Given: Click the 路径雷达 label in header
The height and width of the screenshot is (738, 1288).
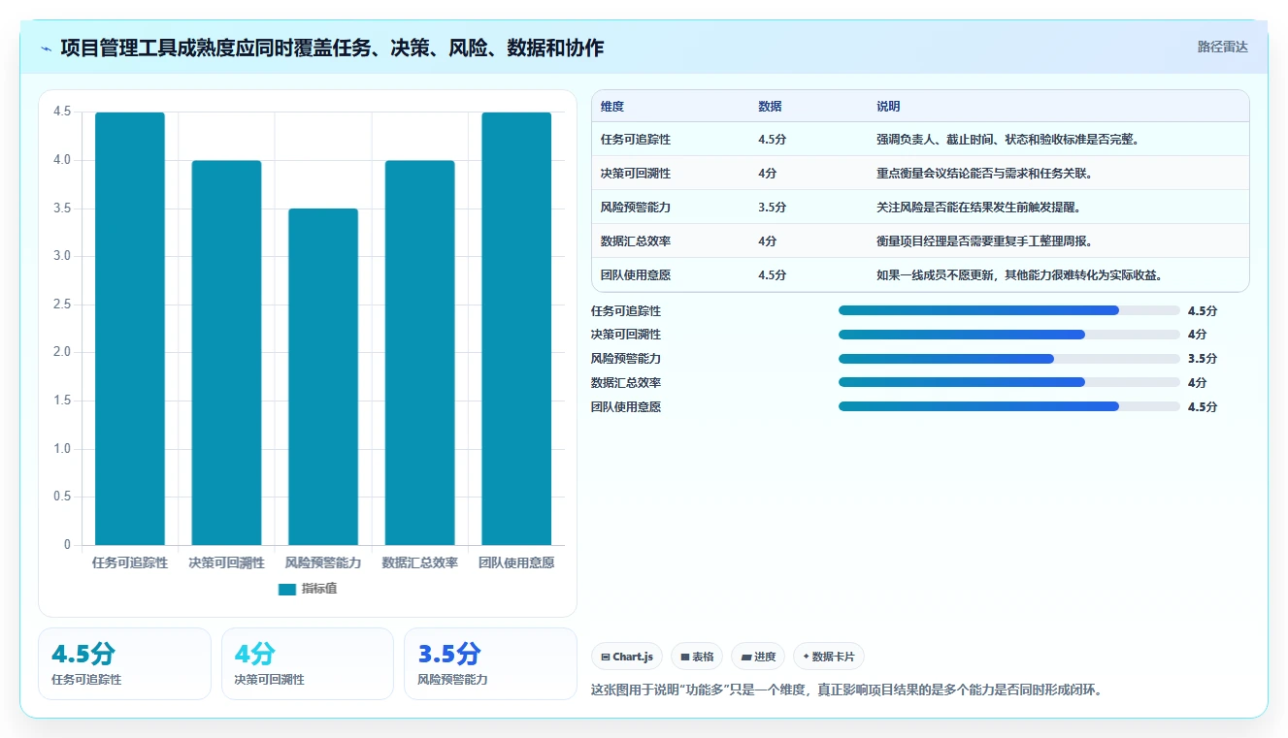Looking at the screenshot, I should [1222, 47].
